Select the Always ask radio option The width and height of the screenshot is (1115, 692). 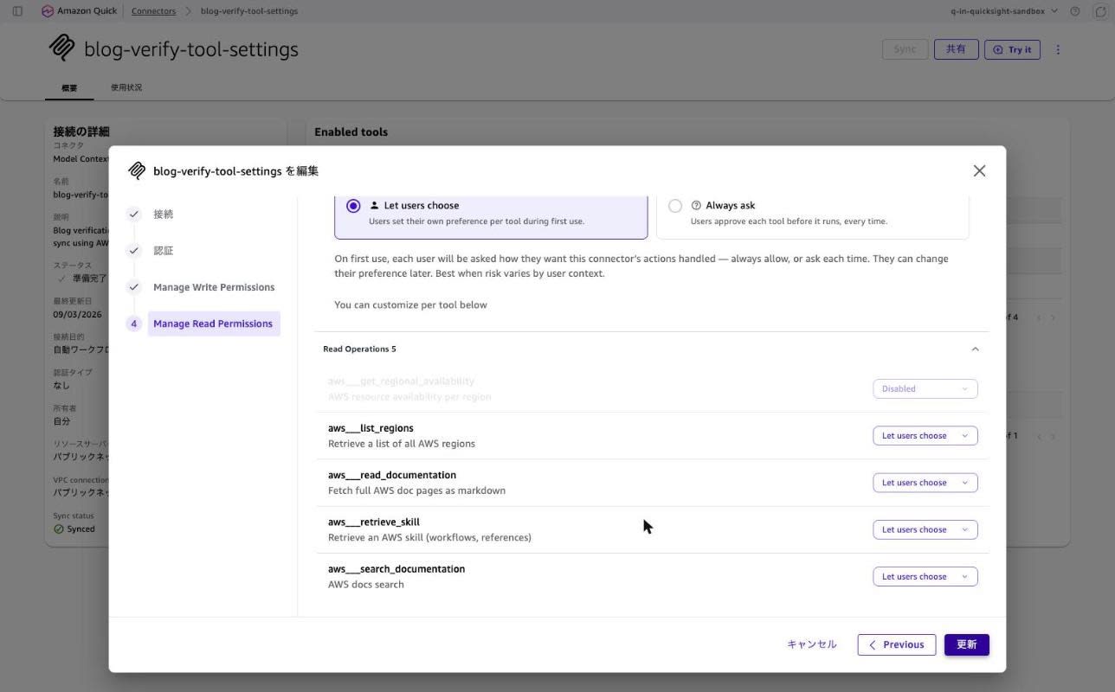(x=675, y=206)
